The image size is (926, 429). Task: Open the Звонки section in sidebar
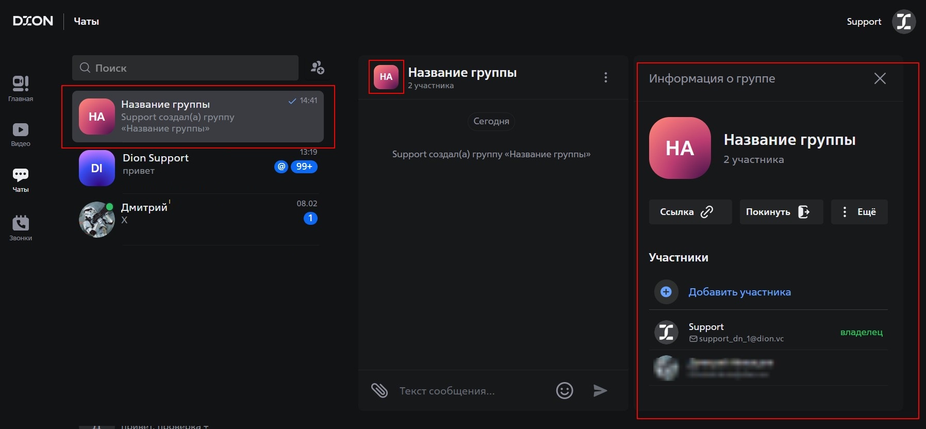point(21,228)
